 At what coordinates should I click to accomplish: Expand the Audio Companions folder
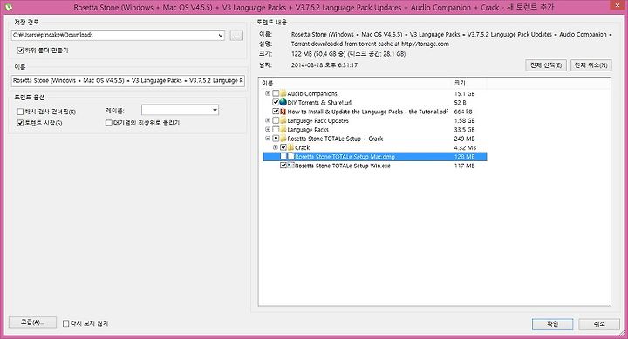[x=268, y=93]
